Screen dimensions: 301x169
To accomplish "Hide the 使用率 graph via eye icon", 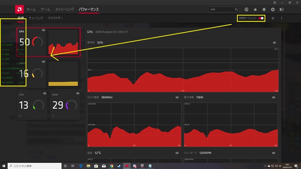I will [x=274, y=43].
